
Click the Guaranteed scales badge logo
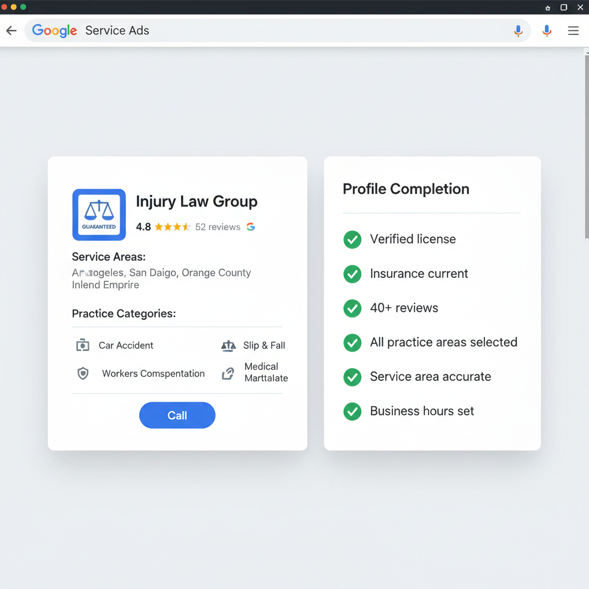coord(99,215)
